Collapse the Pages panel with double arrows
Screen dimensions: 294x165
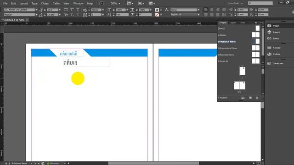point(256,22)
